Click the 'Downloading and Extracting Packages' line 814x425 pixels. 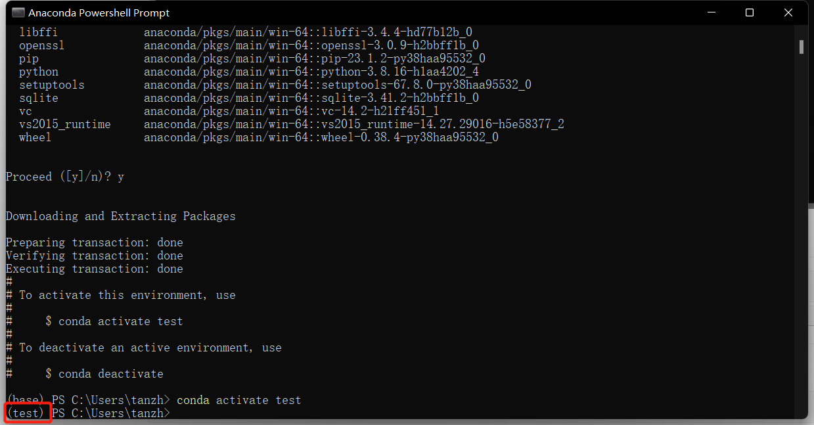[x=121, y=216]
